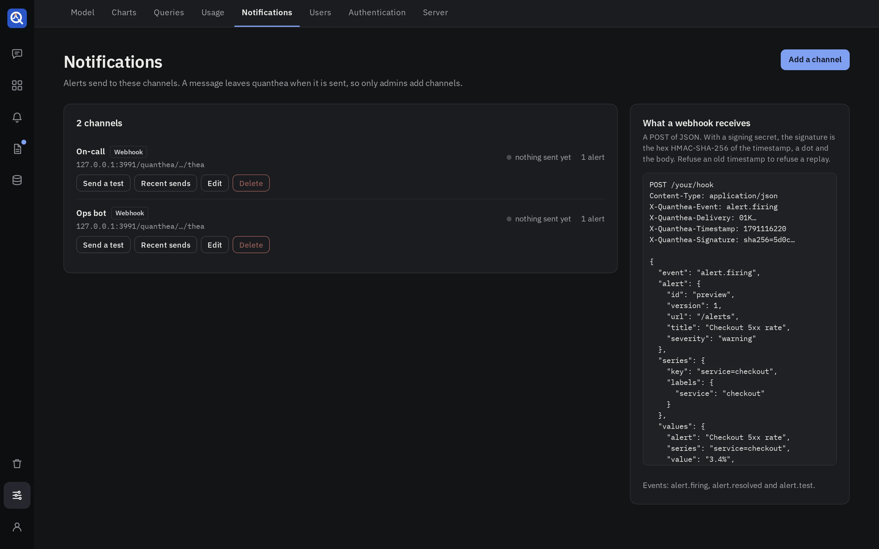
Task: Open the quanthea logo home icon
Action: click(17, 18)
